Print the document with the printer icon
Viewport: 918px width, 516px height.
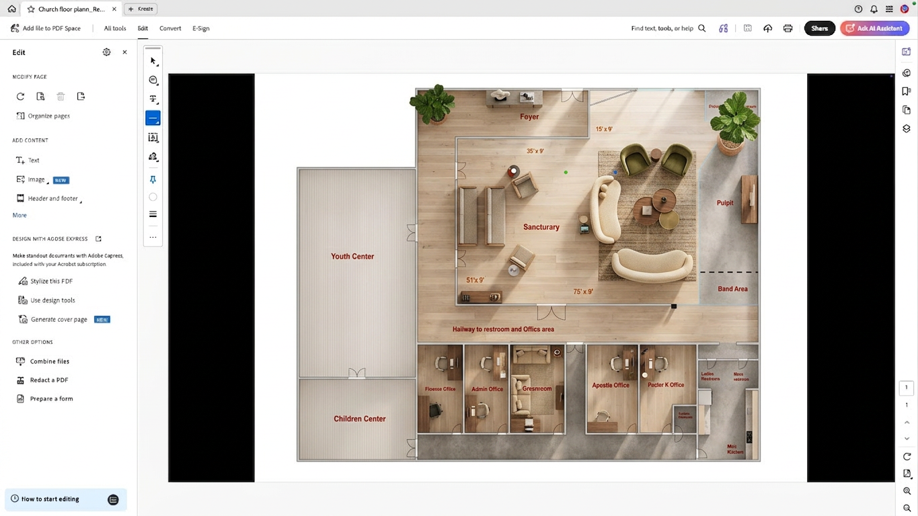(x=788, y=28)
